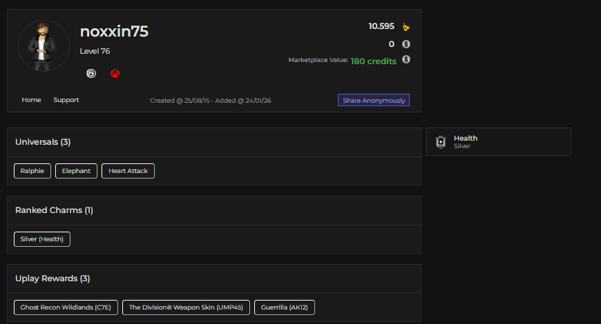601x324 pixels.
Task: Click the Ranked Charms (1) section header
Action: pos(54,210)
